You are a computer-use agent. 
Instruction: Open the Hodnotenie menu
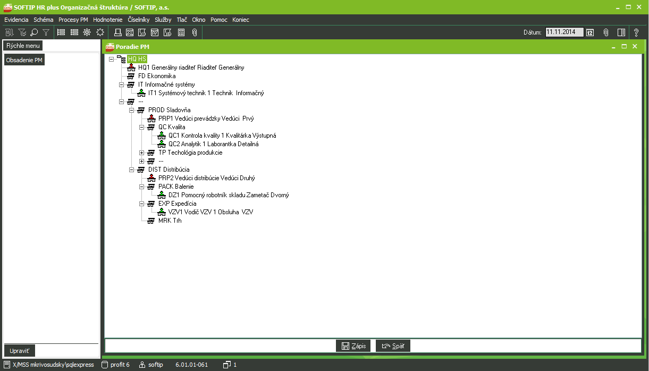pos(107,20)
